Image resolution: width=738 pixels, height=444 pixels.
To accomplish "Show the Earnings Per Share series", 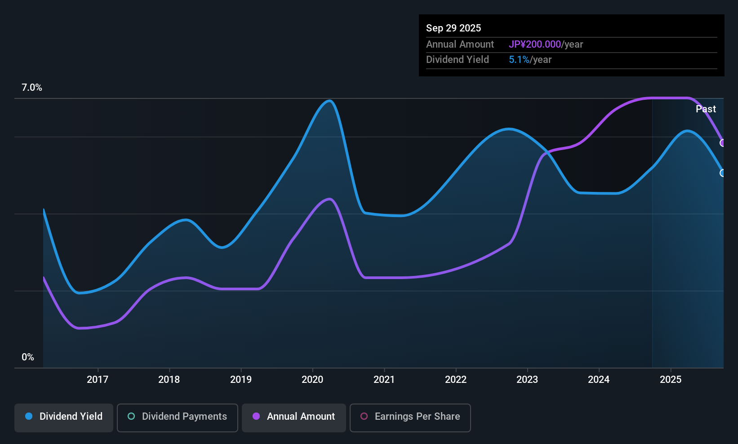I will pos(410,418).
